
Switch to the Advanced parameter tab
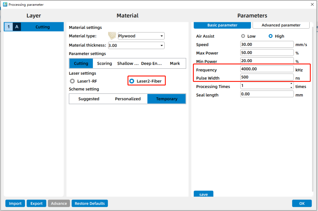[281, 25]
